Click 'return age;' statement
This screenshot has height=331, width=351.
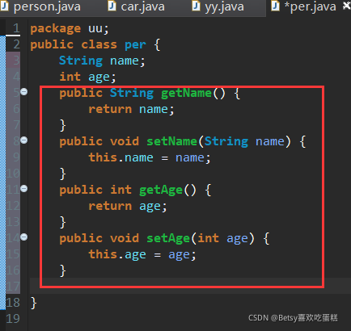[128, 206]
